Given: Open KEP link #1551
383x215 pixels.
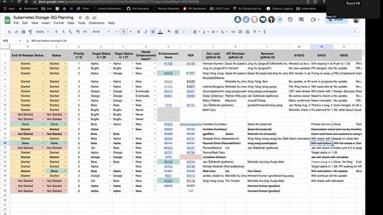Looking at the screenshot, I should tap(191, 73).
